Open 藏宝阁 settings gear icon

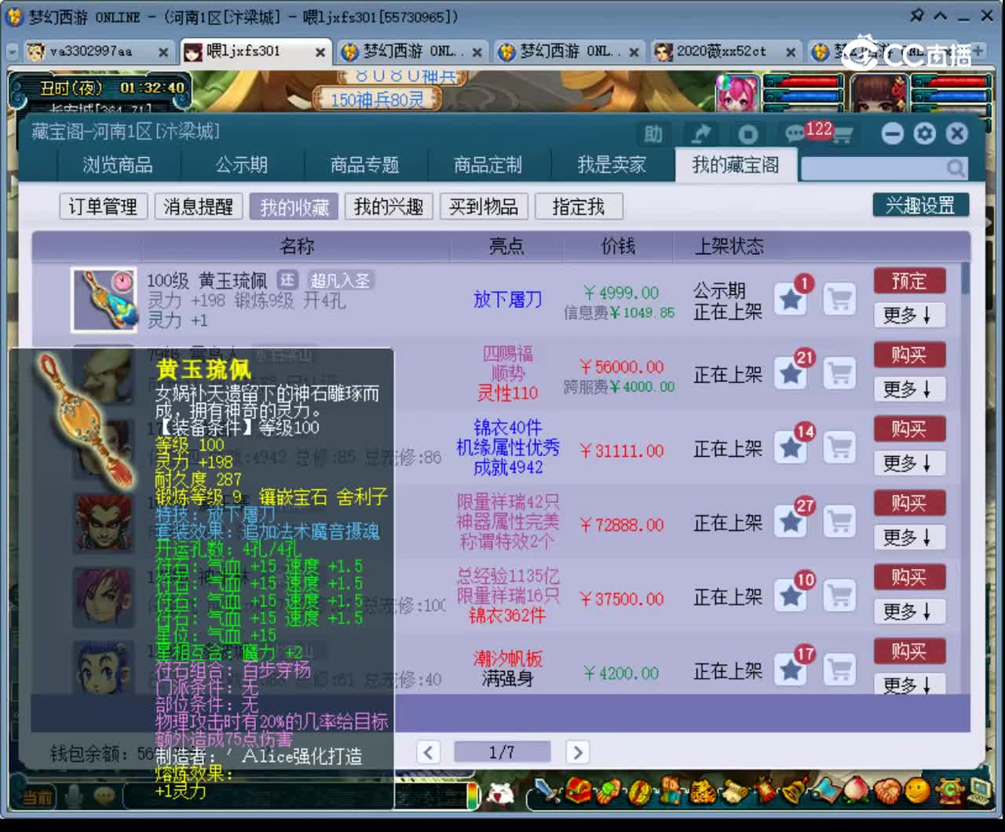925,133
